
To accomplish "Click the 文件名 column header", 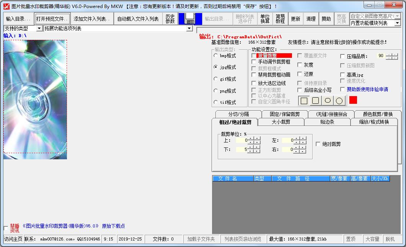I will [x=233, y=178].
